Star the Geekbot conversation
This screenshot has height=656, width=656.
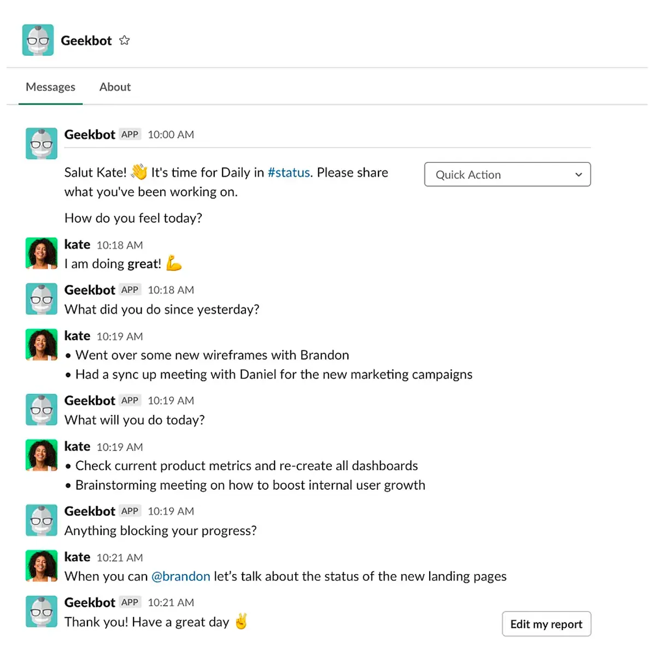124,40
